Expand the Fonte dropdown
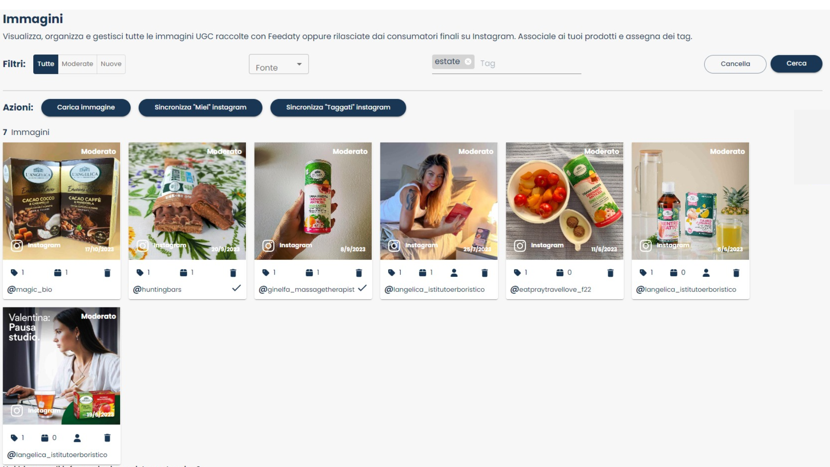Viewport: 830px width, 467px height. click(x=279, y=64)
